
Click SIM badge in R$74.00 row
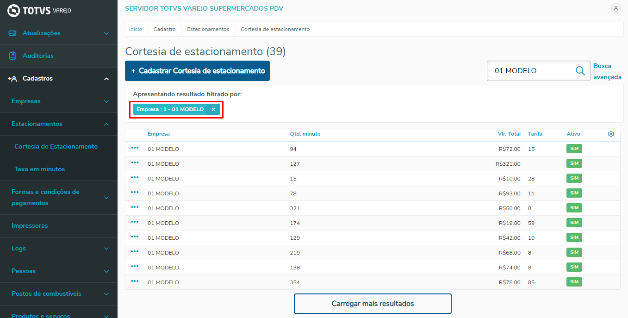(x=574, y=267)
